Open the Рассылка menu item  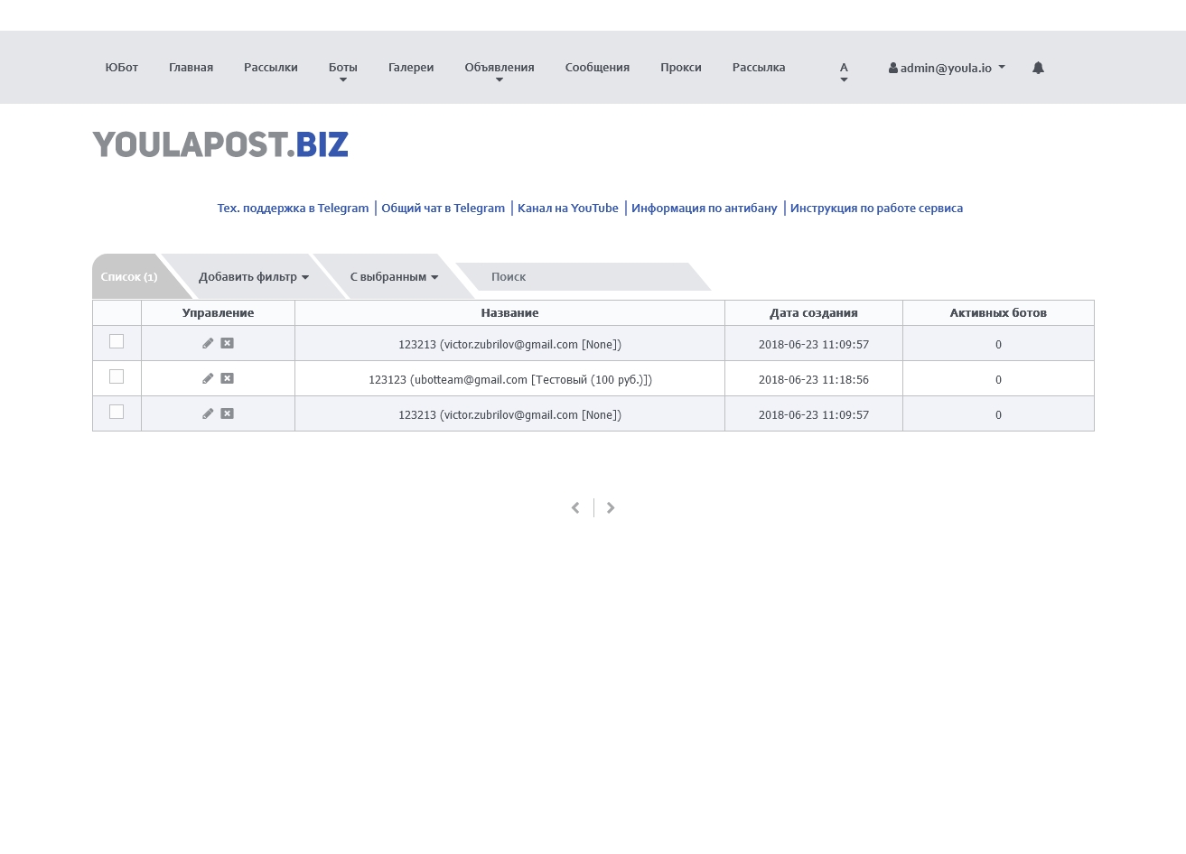click(759, 67)
